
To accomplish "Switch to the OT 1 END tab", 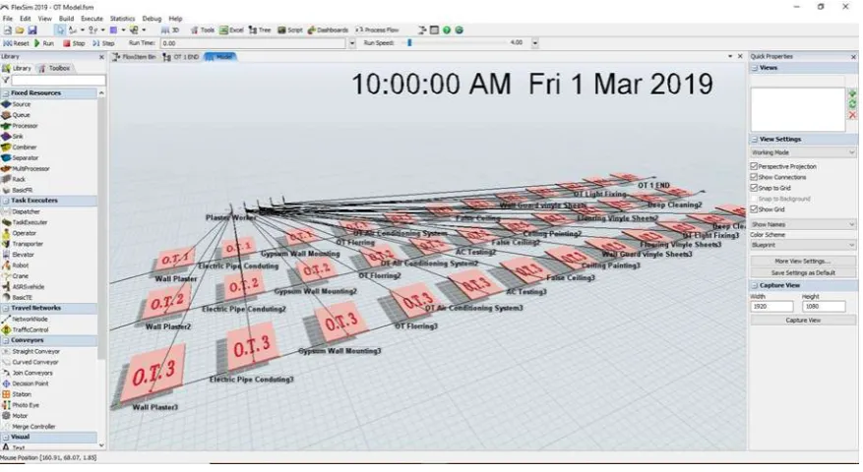I will 181,57.
